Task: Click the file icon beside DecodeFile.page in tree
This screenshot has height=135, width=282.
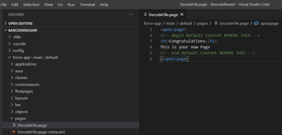Action: [14, 125]
